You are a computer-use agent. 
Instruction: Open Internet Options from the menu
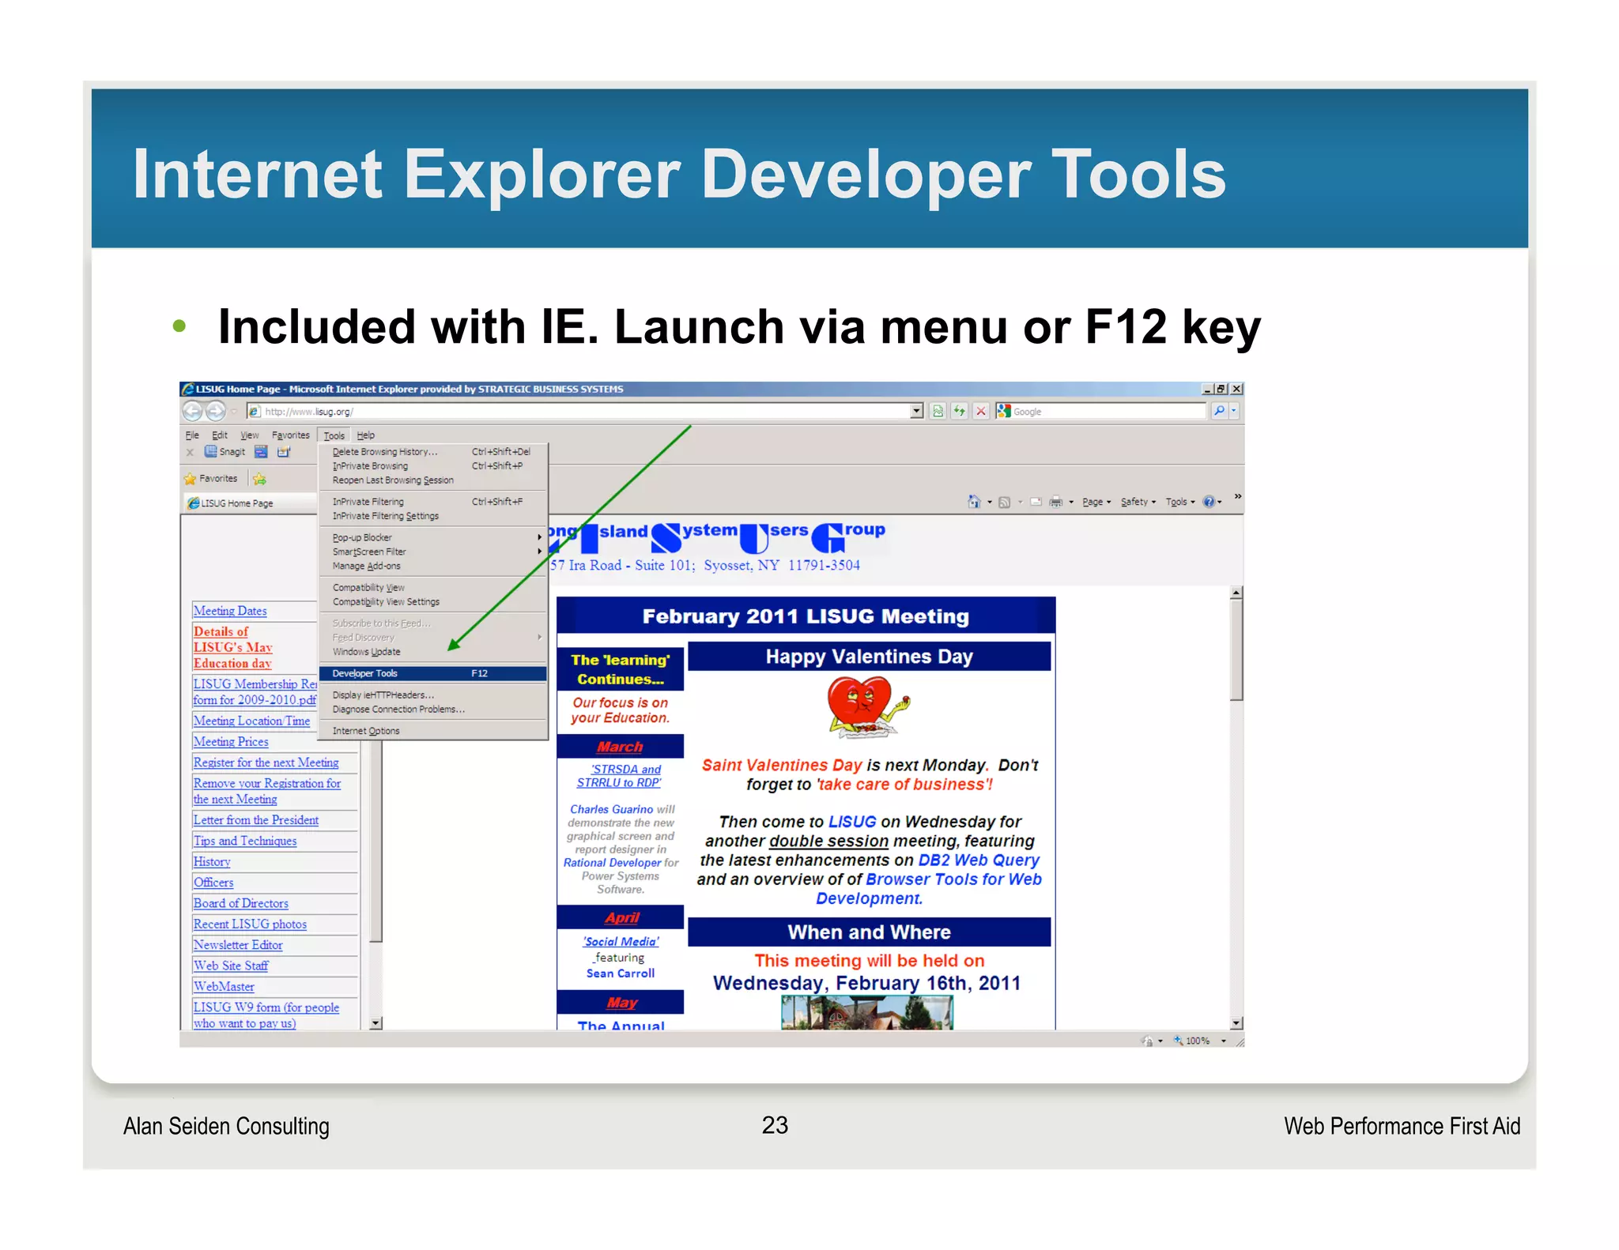[x=366, y=731]
